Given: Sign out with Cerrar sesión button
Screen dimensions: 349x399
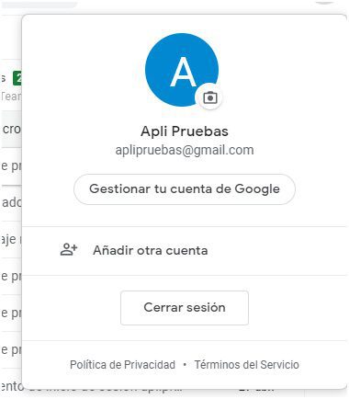Looking at the screenshot, I should pos(185,308).
